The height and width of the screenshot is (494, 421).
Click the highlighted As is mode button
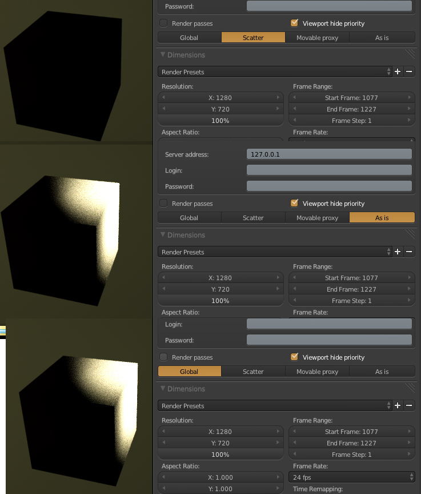pyautogui.click(x=382, y=217)
